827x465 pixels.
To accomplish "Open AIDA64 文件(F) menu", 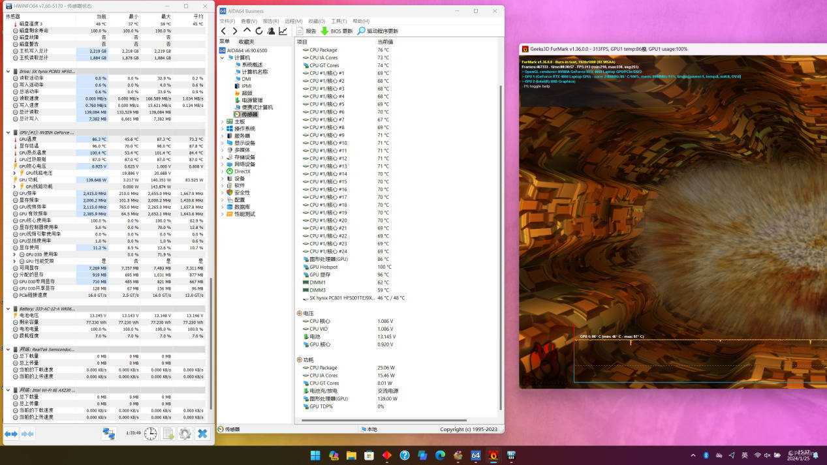I will point(227,21).
